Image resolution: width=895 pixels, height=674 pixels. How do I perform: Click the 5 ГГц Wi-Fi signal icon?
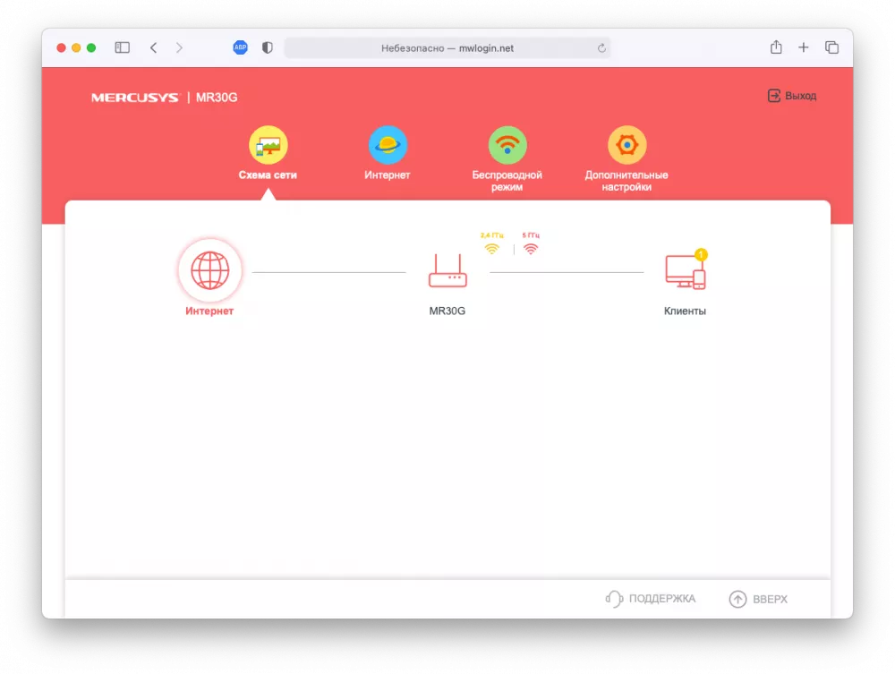click(x=530, y=249)
